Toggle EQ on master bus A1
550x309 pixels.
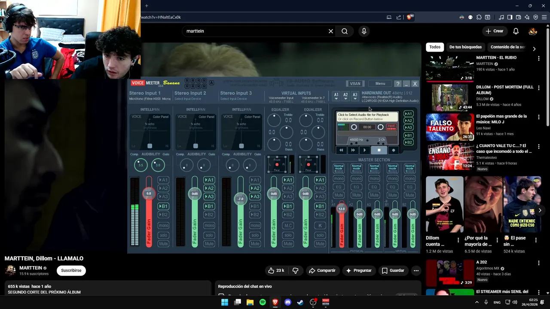click(x=339, y=187)
